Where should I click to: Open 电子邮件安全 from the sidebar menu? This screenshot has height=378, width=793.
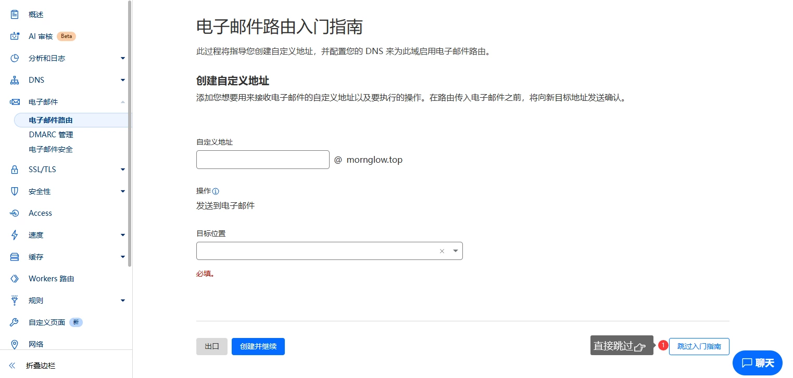tap(51, 149)
